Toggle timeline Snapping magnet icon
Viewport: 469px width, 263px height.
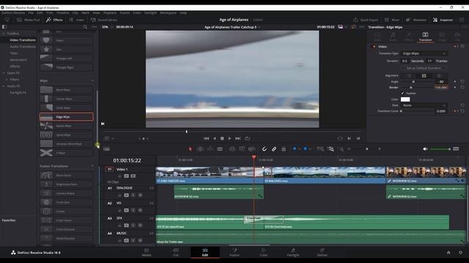265,149
